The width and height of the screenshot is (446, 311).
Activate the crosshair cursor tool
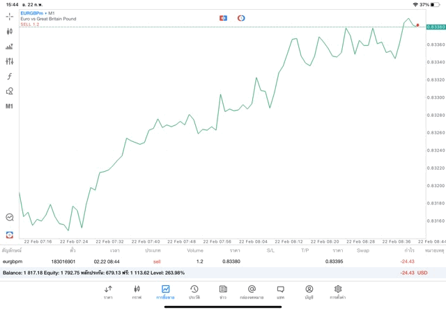tap(10, 16)
